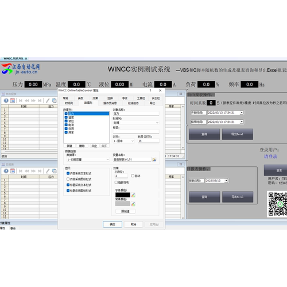Open the configuration dialog icon in 日报表 toolbar

coord(13,171)
